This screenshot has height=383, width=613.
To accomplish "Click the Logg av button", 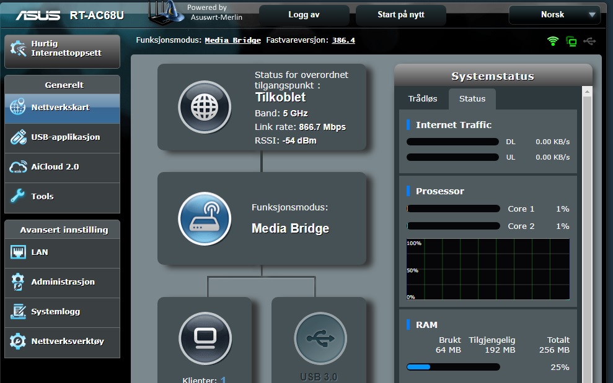I will (x=304, y=15).
